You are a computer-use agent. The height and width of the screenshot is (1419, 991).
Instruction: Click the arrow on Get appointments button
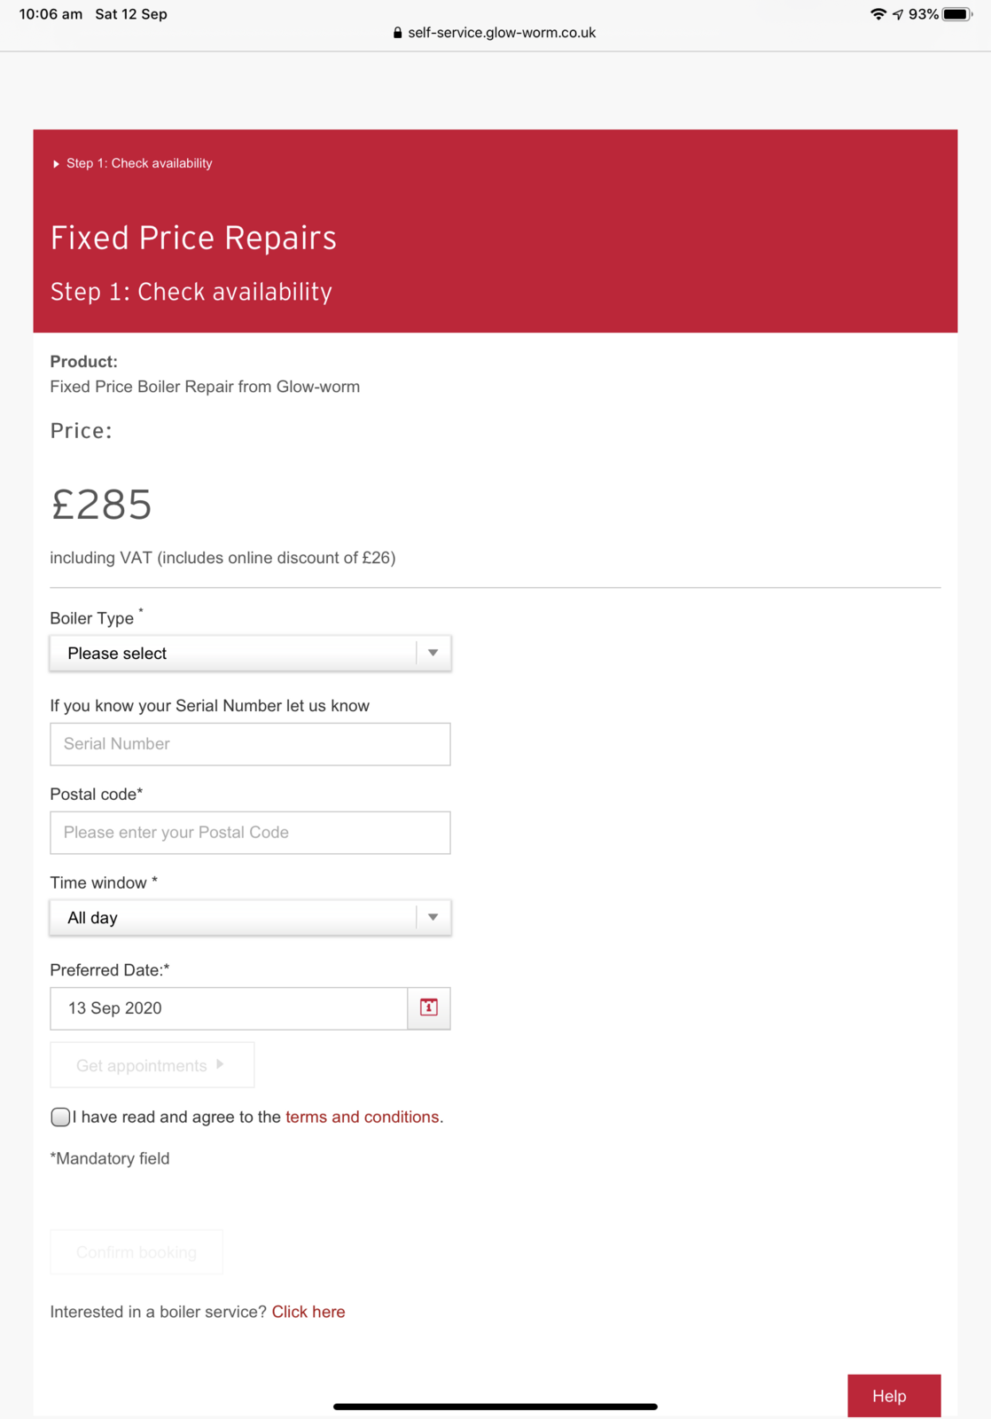click(220, 1064)
